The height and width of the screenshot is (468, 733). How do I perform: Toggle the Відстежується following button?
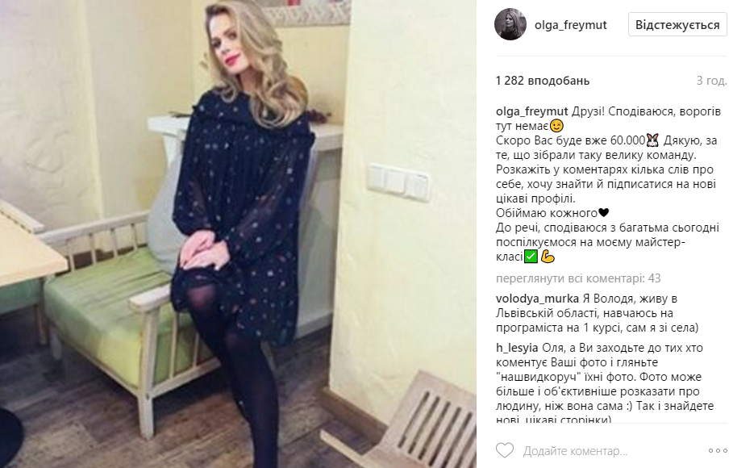pos(677,25)
